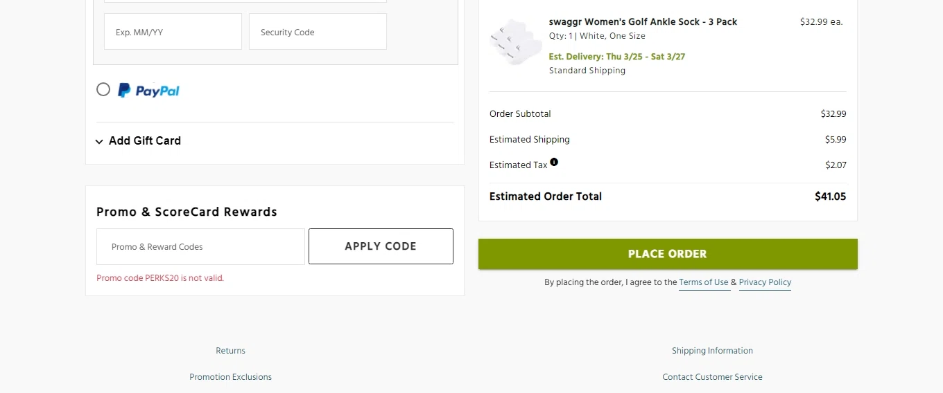Click the green PLACE ORDER button
The image size is (943, 393).
click(x=668, y=254)
